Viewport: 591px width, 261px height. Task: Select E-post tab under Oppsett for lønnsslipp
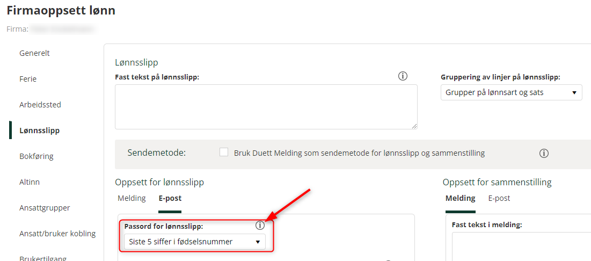[x=170, y=198]
